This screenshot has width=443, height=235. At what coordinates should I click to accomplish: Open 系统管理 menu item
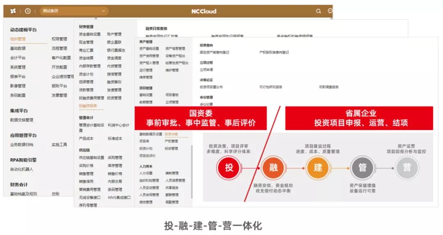(18, 67)
